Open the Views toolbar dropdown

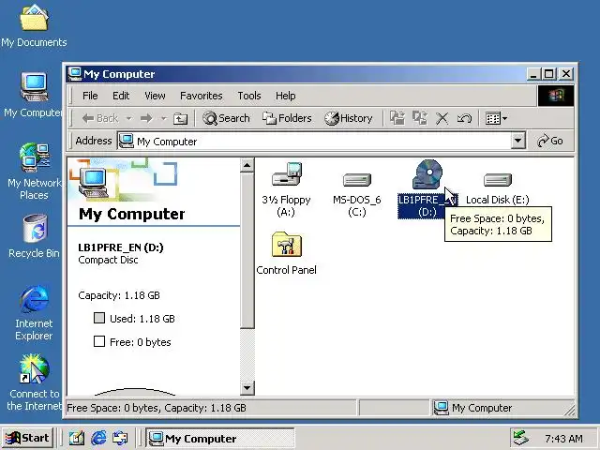(x=496, y=118)
